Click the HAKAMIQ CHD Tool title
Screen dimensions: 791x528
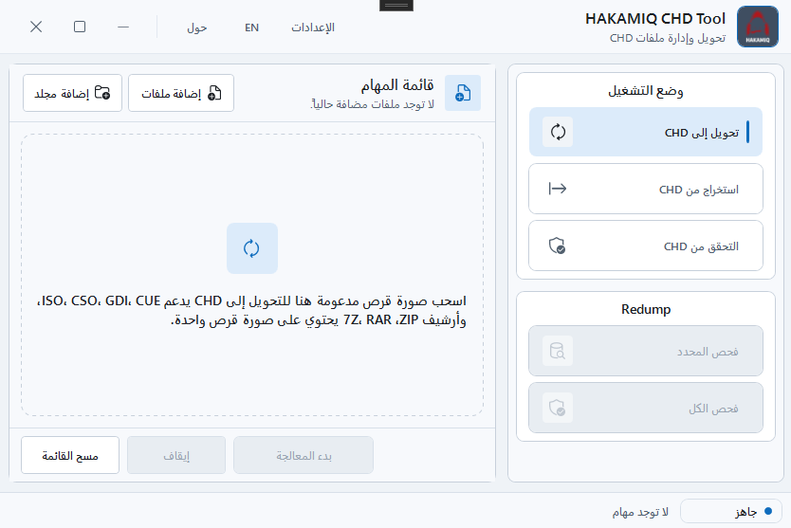tap(654, 19)
